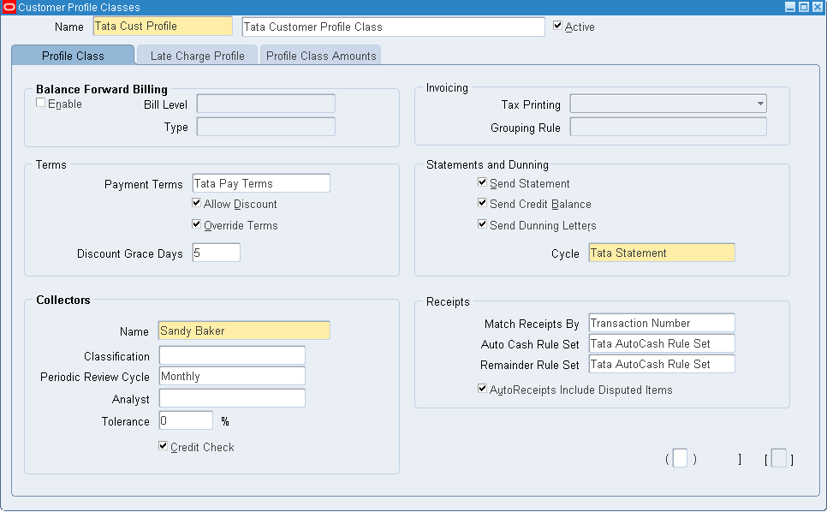Close the Customer Profile Classes window
Image resolution: width=827 pixels, height=512 pixels.
818,7
